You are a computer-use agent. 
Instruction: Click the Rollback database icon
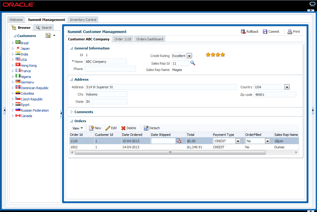(x=243, y=32)
